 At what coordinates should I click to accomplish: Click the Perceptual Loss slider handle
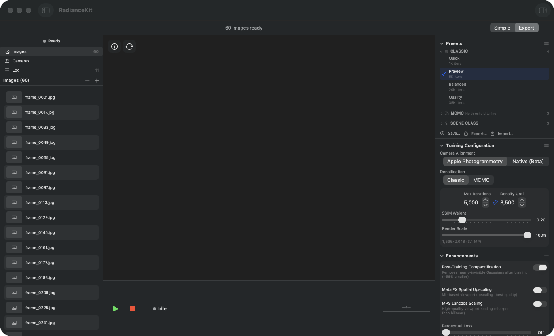pyautogui.click(x=446, y=332)
